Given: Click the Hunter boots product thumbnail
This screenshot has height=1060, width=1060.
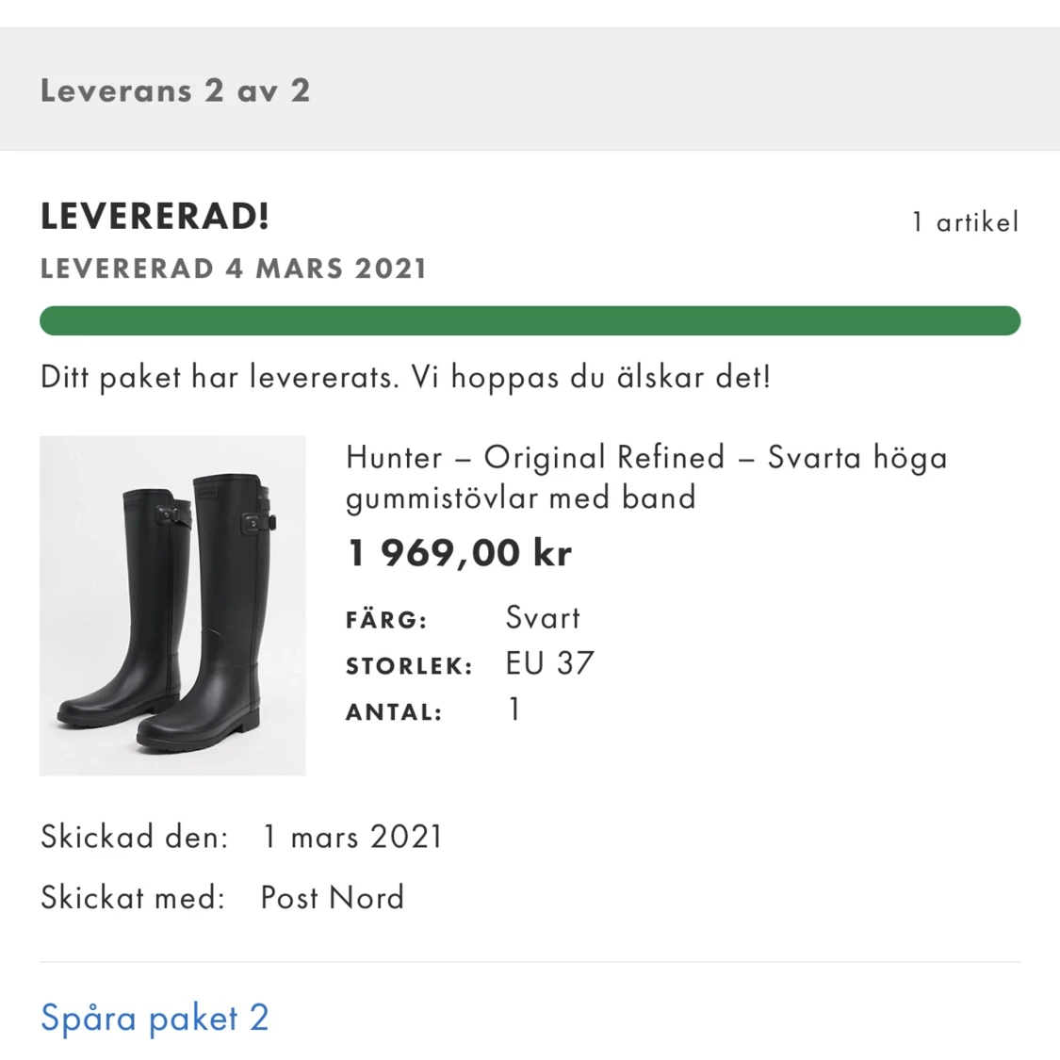Looking at the screenshot, I should (x=171, y=605).
